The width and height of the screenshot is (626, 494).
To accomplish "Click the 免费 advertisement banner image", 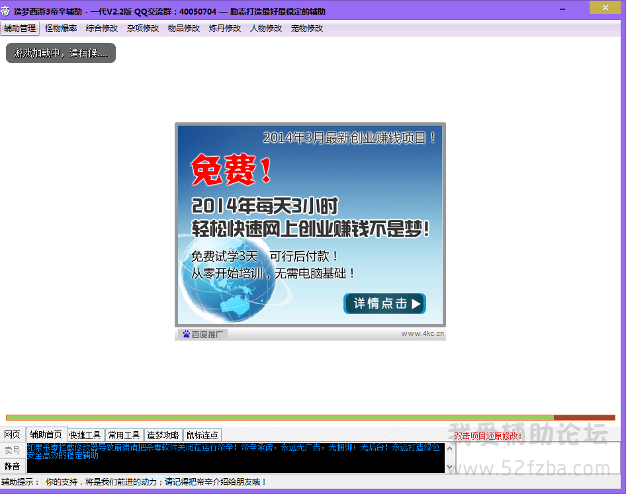I will (310, 225).
